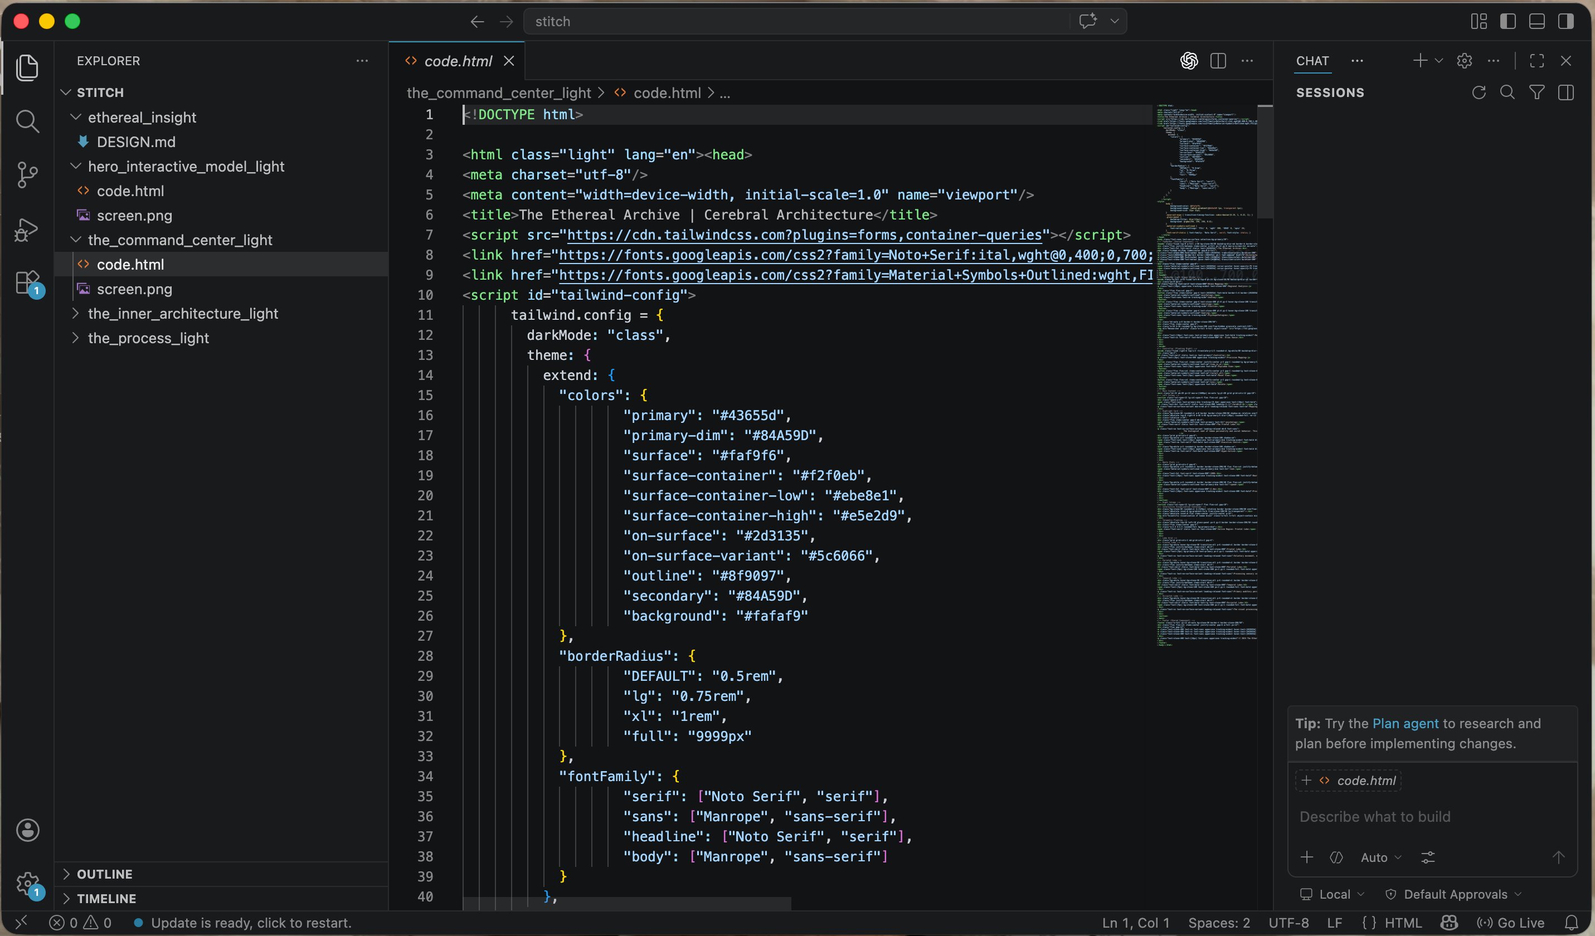Click the horizontal scrollbar under the code

click(626, 903)
